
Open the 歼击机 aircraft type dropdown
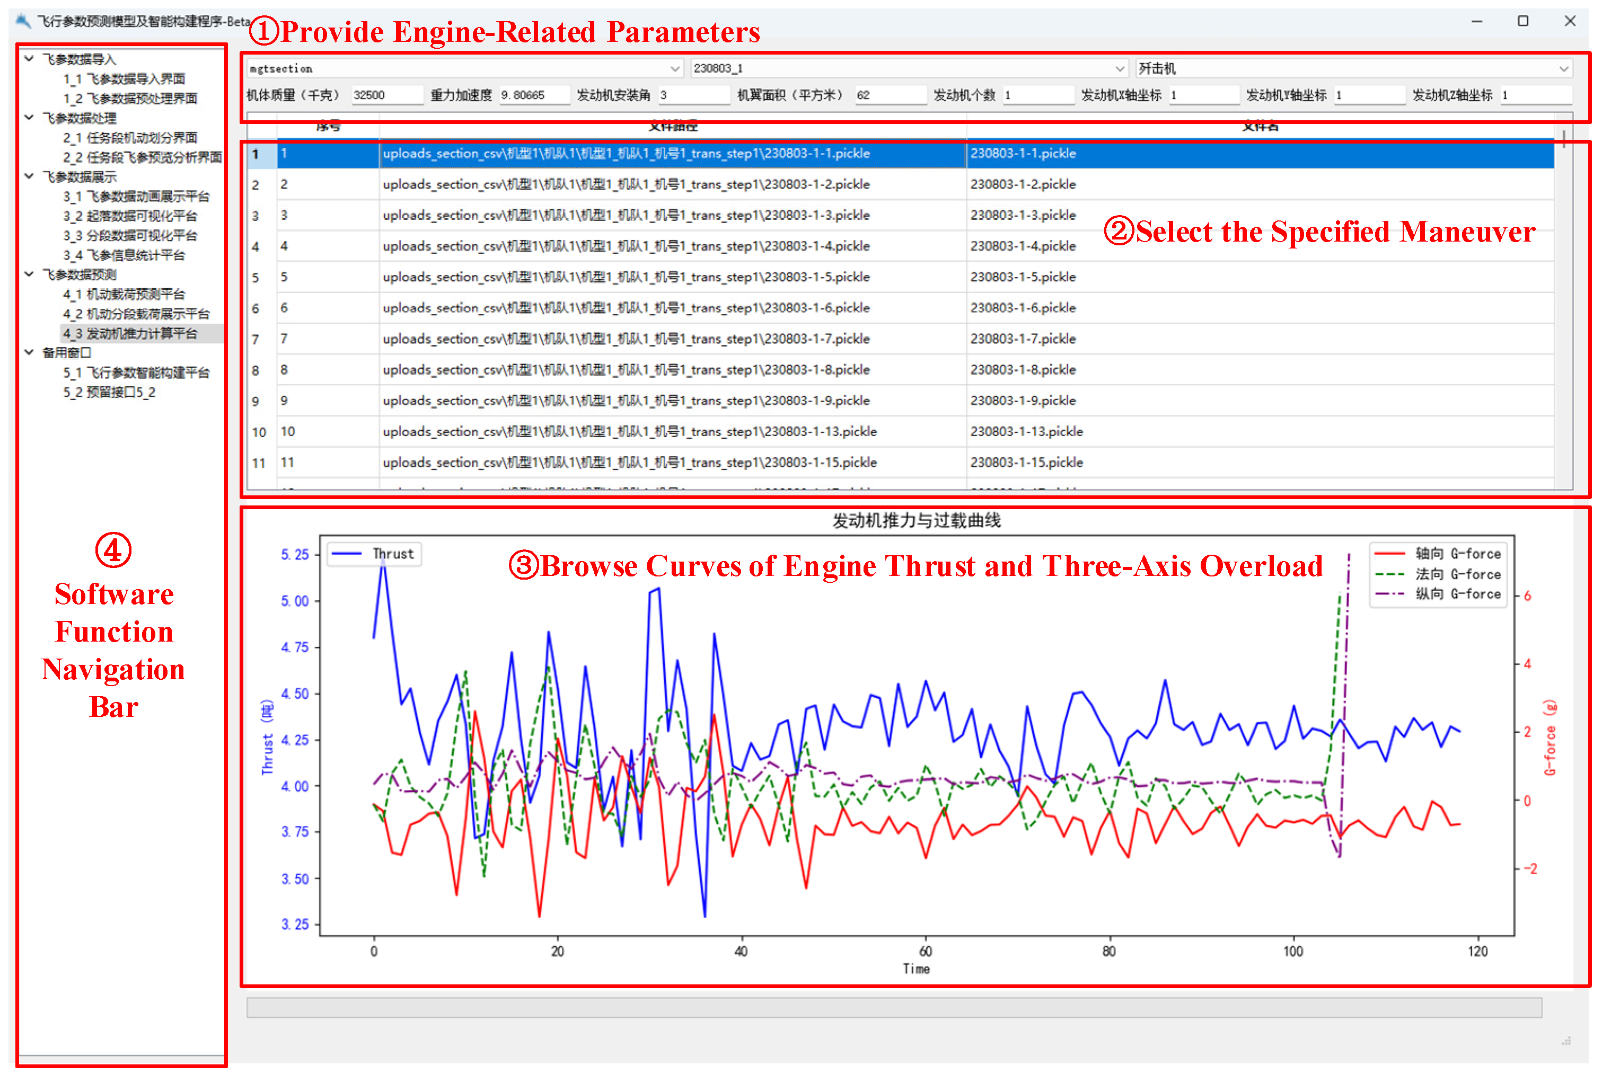pos(1564,68)
